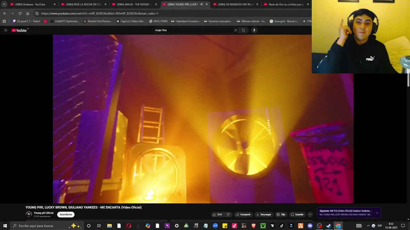Image resolution: width=410 pixels, height=230 pixels.
Task: Open the Windows Start menu
Action: (5, 226)
